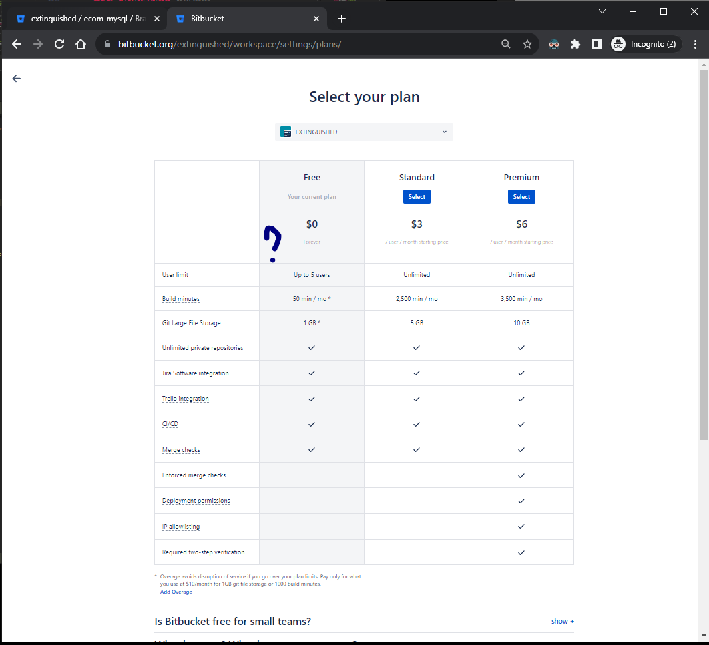Click Premium checkmark for Enforced merge checks

[521, 475]
